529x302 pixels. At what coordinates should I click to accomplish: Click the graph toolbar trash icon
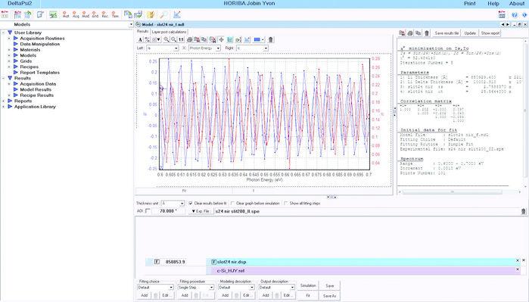point(271,39)
